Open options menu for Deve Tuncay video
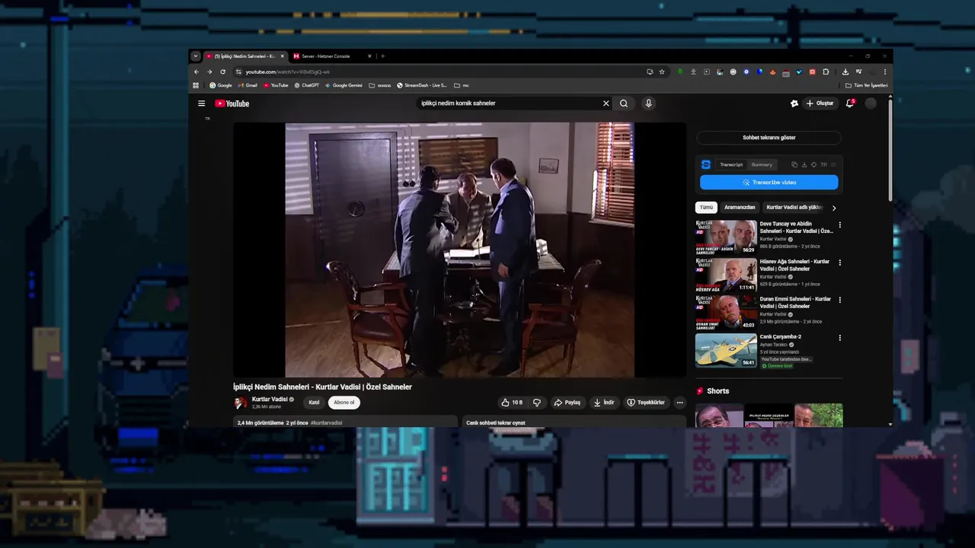This screenshot has height=548, width=975. pyautogui.click(x=840, y=225)
